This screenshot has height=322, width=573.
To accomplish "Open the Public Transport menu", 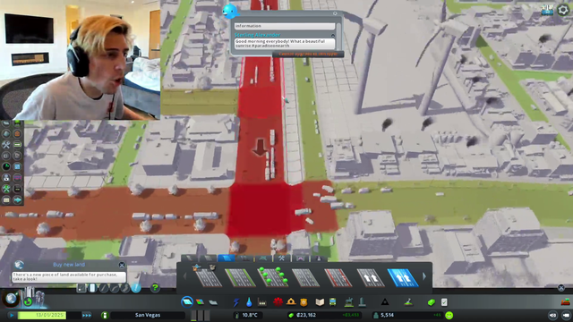I will click(332, 302).
